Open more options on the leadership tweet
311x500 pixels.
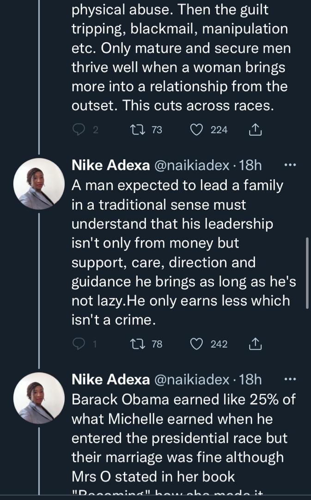point(289,165)
